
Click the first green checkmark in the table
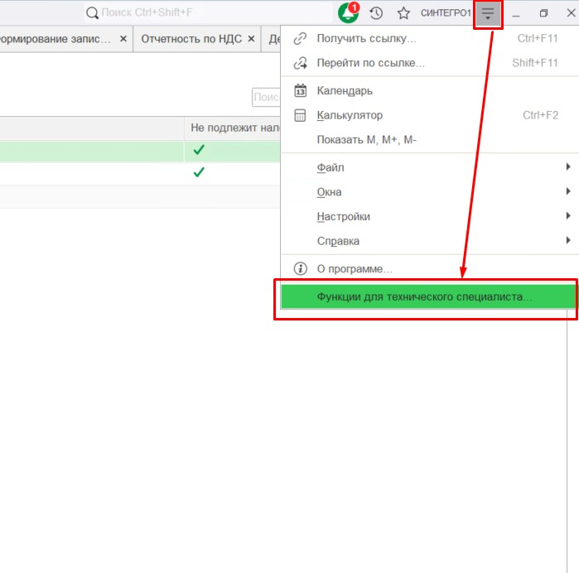coord(198,151)
